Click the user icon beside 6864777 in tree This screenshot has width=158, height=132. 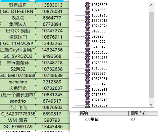pos(87,42)
